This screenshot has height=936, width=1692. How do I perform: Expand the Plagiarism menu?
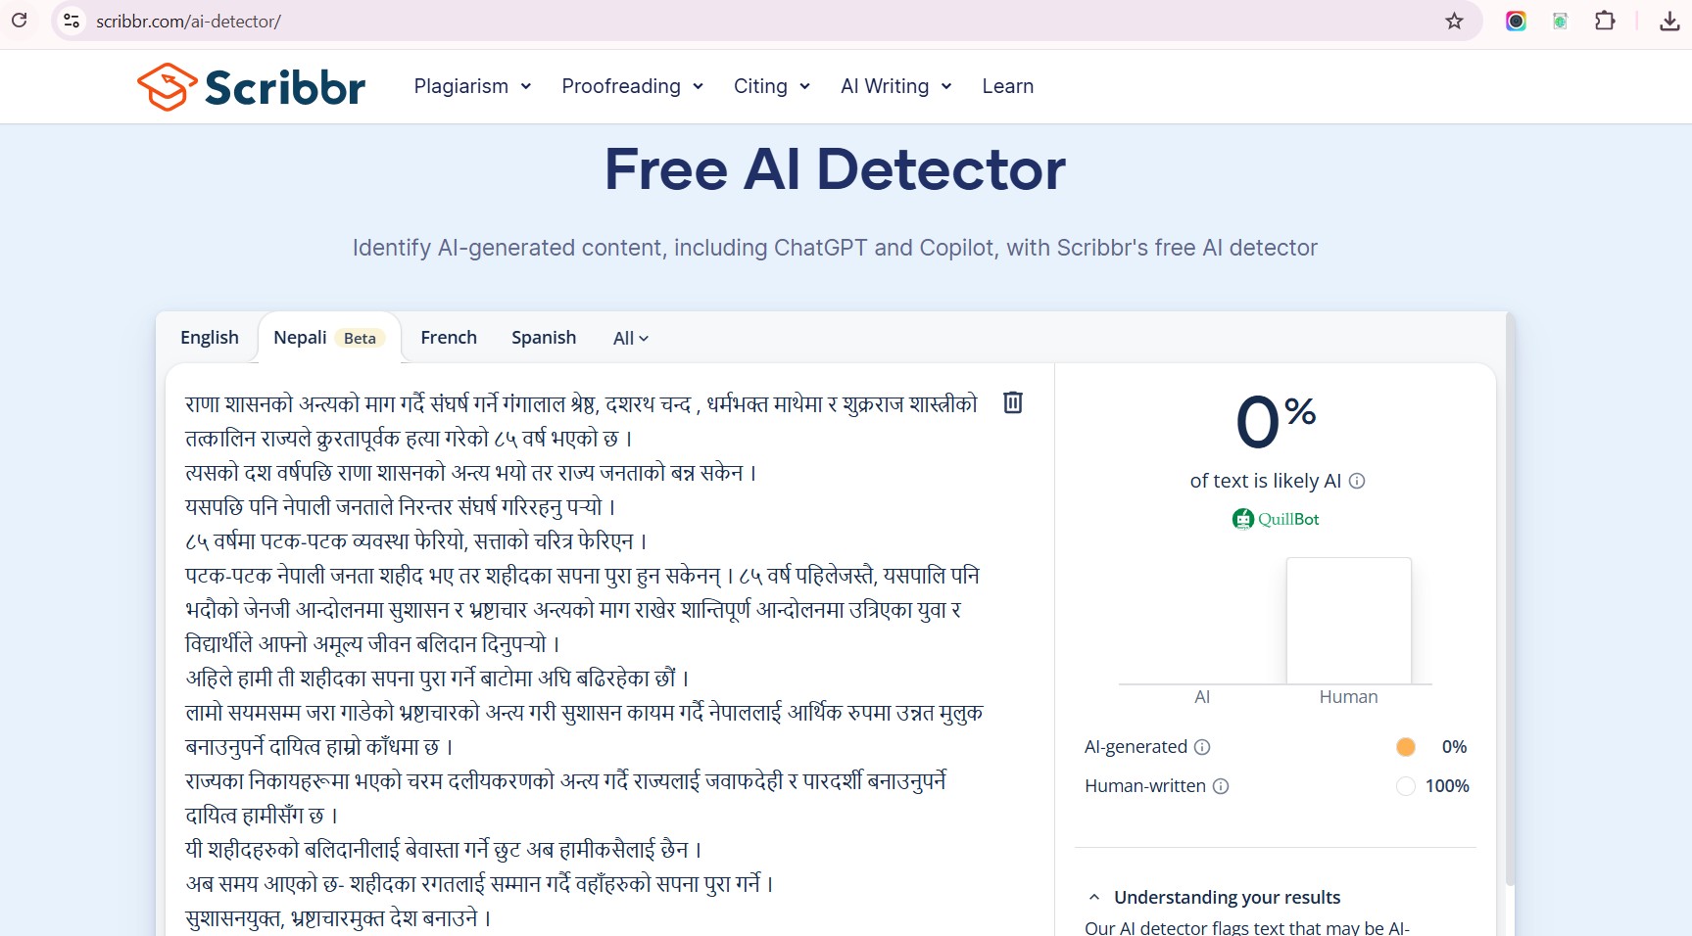point(472,86)
